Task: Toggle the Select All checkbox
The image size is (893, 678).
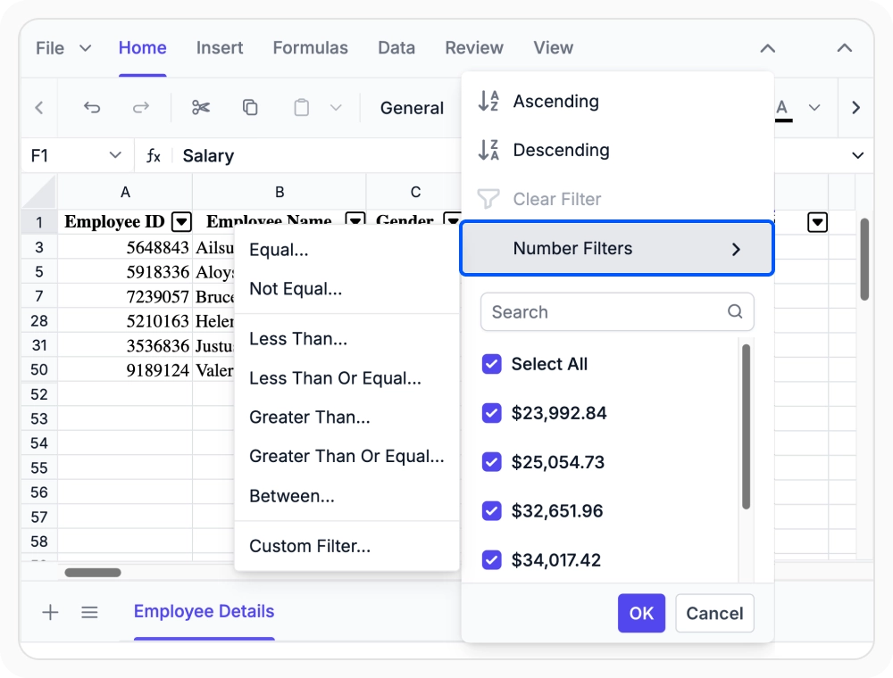Action: click(x=491, y=364)
